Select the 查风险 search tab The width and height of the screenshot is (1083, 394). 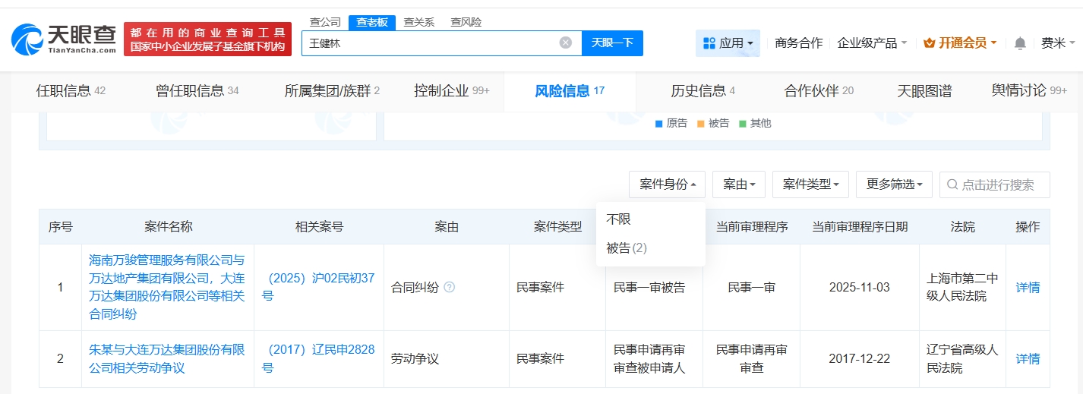pyautogui.click(x=466, y=22)
